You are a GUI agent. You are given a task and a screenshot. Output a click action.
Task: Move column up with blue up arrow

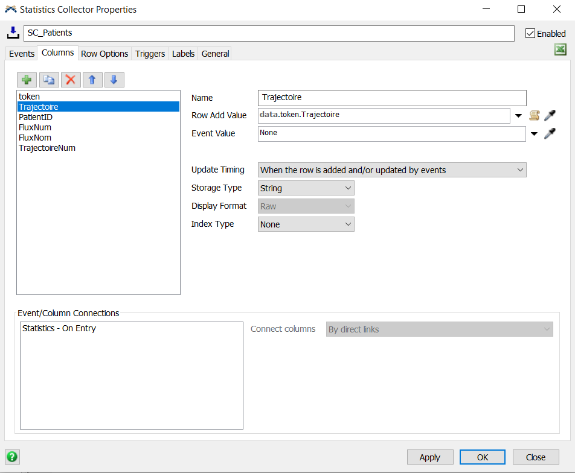click(x=92, y=80)
